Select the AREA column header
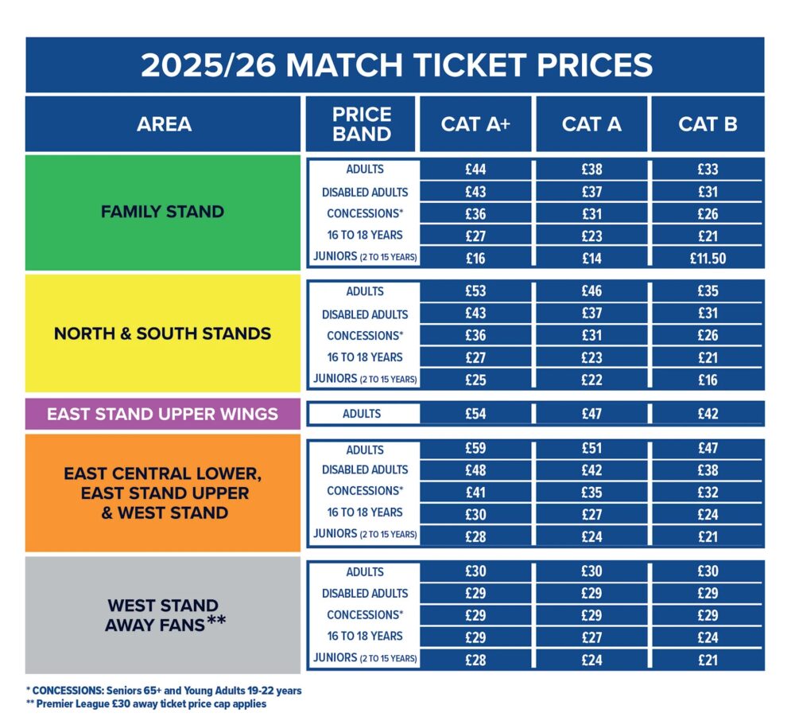 click(164, 124)
